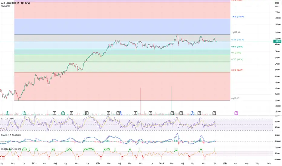282x166 pixels.
Task: Click the 50,00 value on the RSX scale
Action: [x=277, y=153]
